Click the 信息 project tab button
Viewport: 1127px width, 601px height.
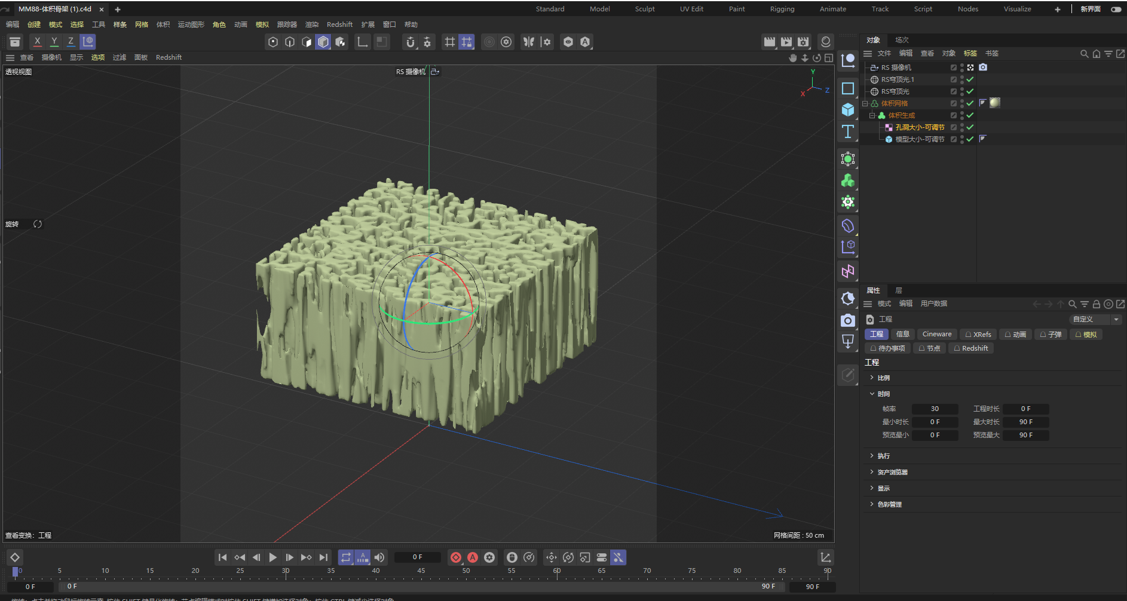[x=903, y=335]
